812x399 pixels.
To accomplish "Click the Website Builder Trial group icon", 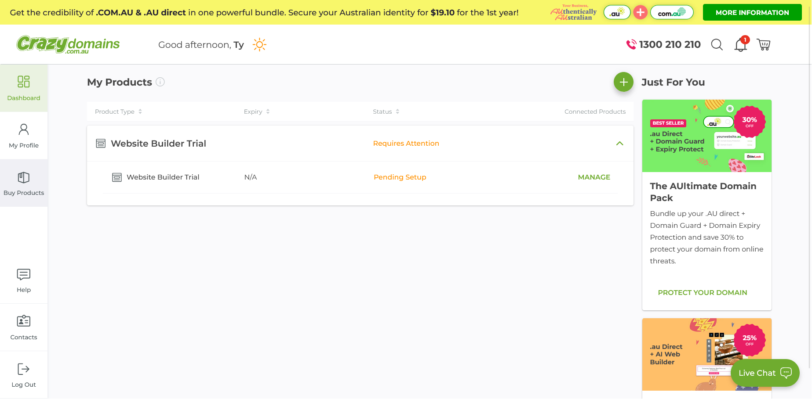I will (x=101, y=144).
